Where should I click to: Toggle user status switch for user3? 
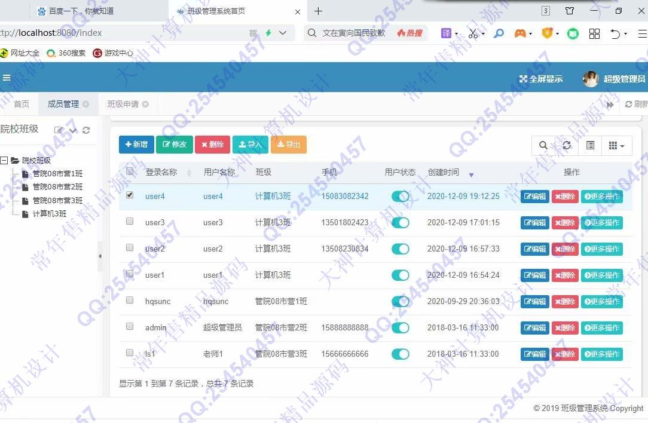(x=400, y=223)
